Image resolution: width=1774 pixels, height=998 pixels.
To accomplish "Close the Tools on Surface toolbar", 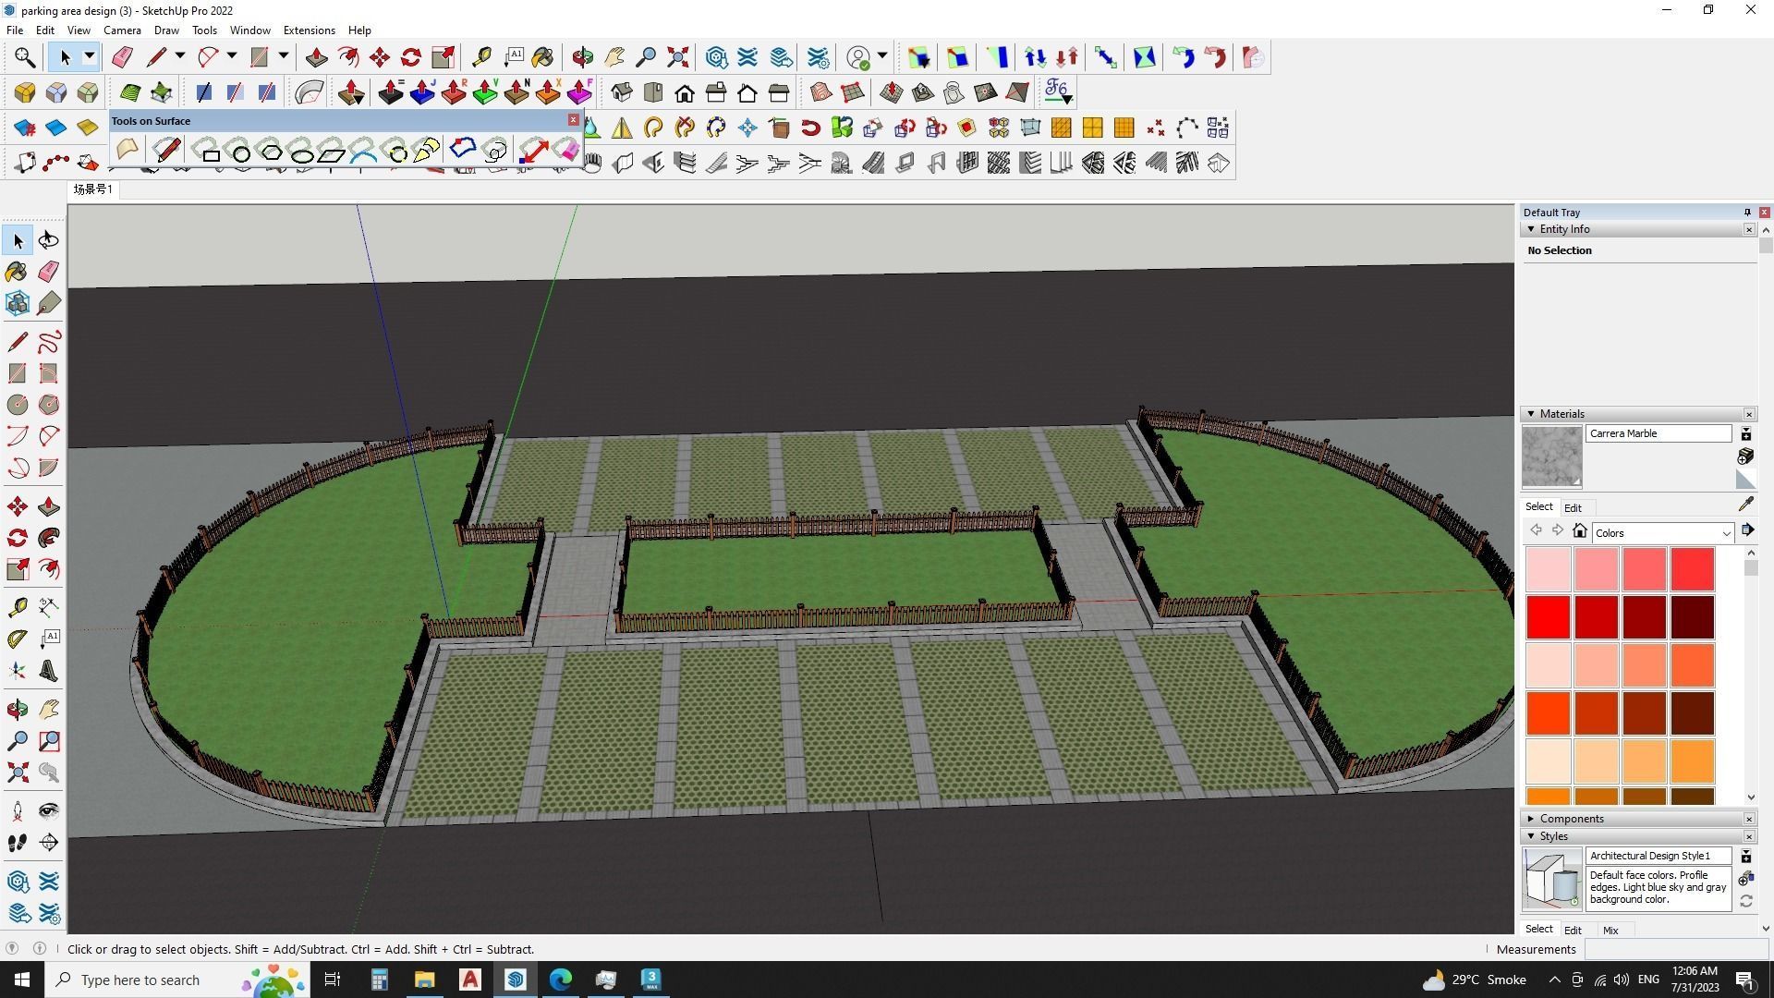I will point(574,119).
